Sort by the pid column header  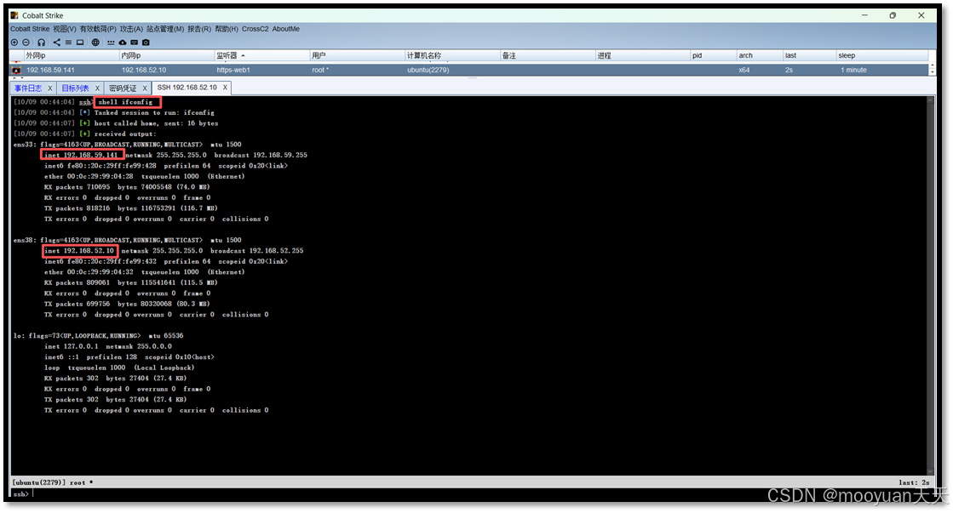coord(714,55)
